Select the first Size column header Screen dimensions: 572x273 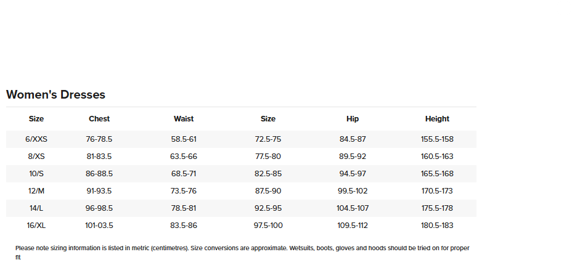[x=36, y=119]
